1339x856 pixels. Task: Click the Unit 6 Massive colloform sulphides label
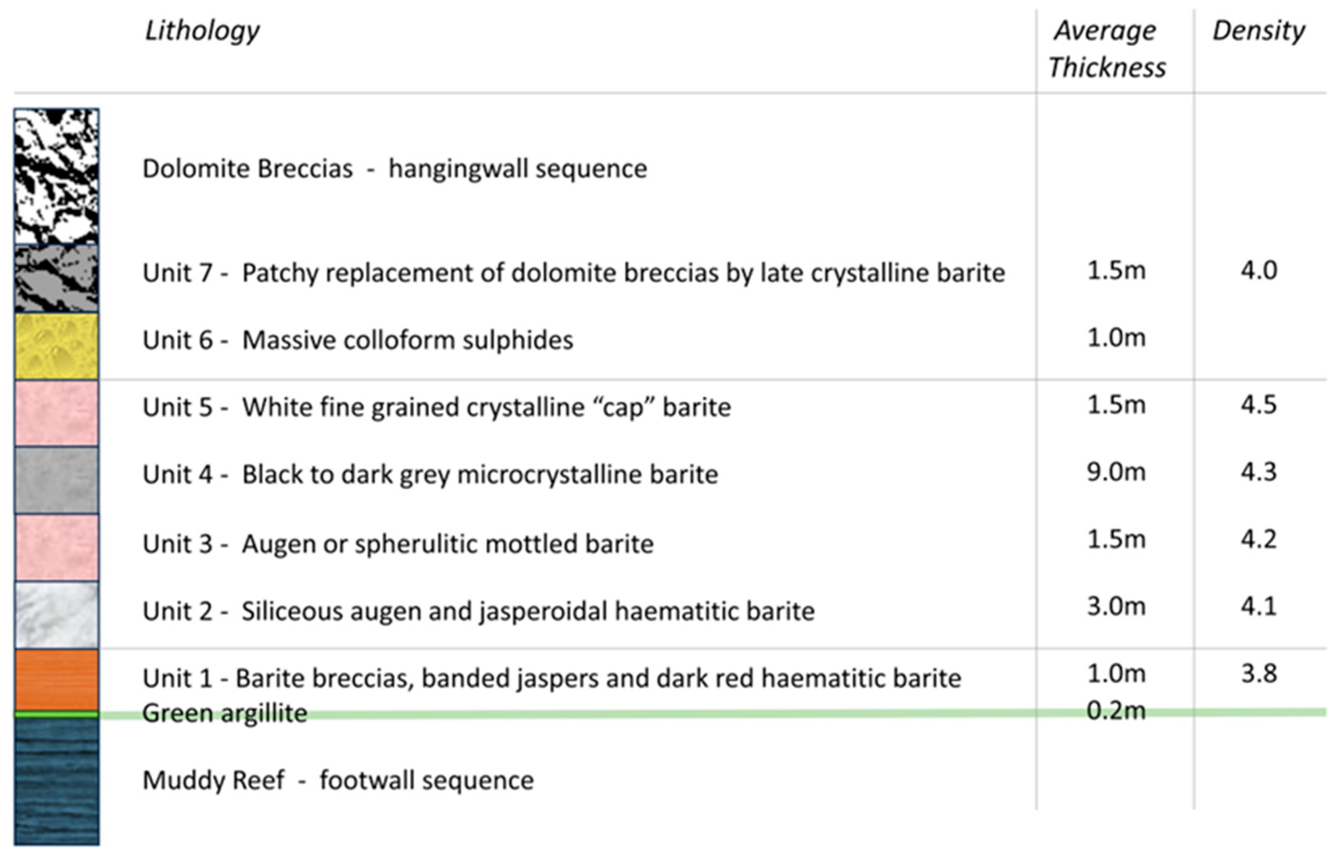pyautogui.click(x=358, y=340)
